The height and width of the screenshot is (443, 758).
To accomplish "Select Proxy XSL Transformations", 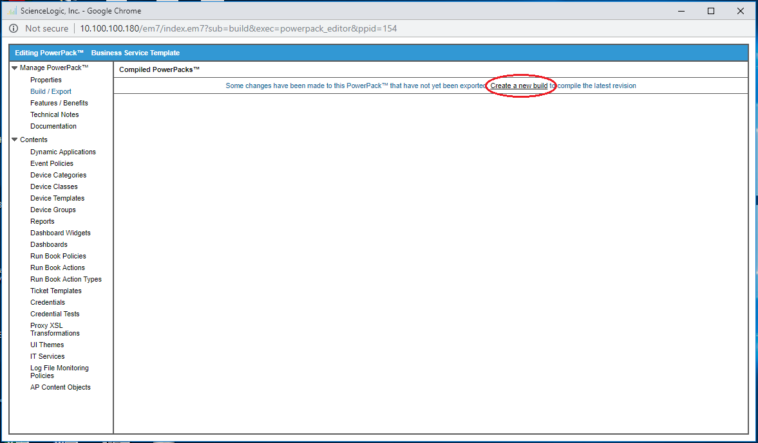I will [x=55, y=330].
